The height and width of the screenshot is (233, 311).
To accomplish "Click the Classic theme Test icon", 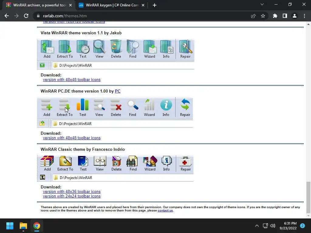I will pos(83,161).
